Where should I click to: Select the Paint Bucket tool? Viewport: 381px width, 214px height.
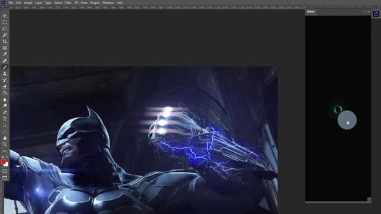point(5,93)
